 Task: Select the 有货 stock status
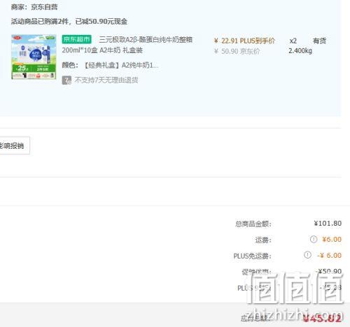coord(319,41)
